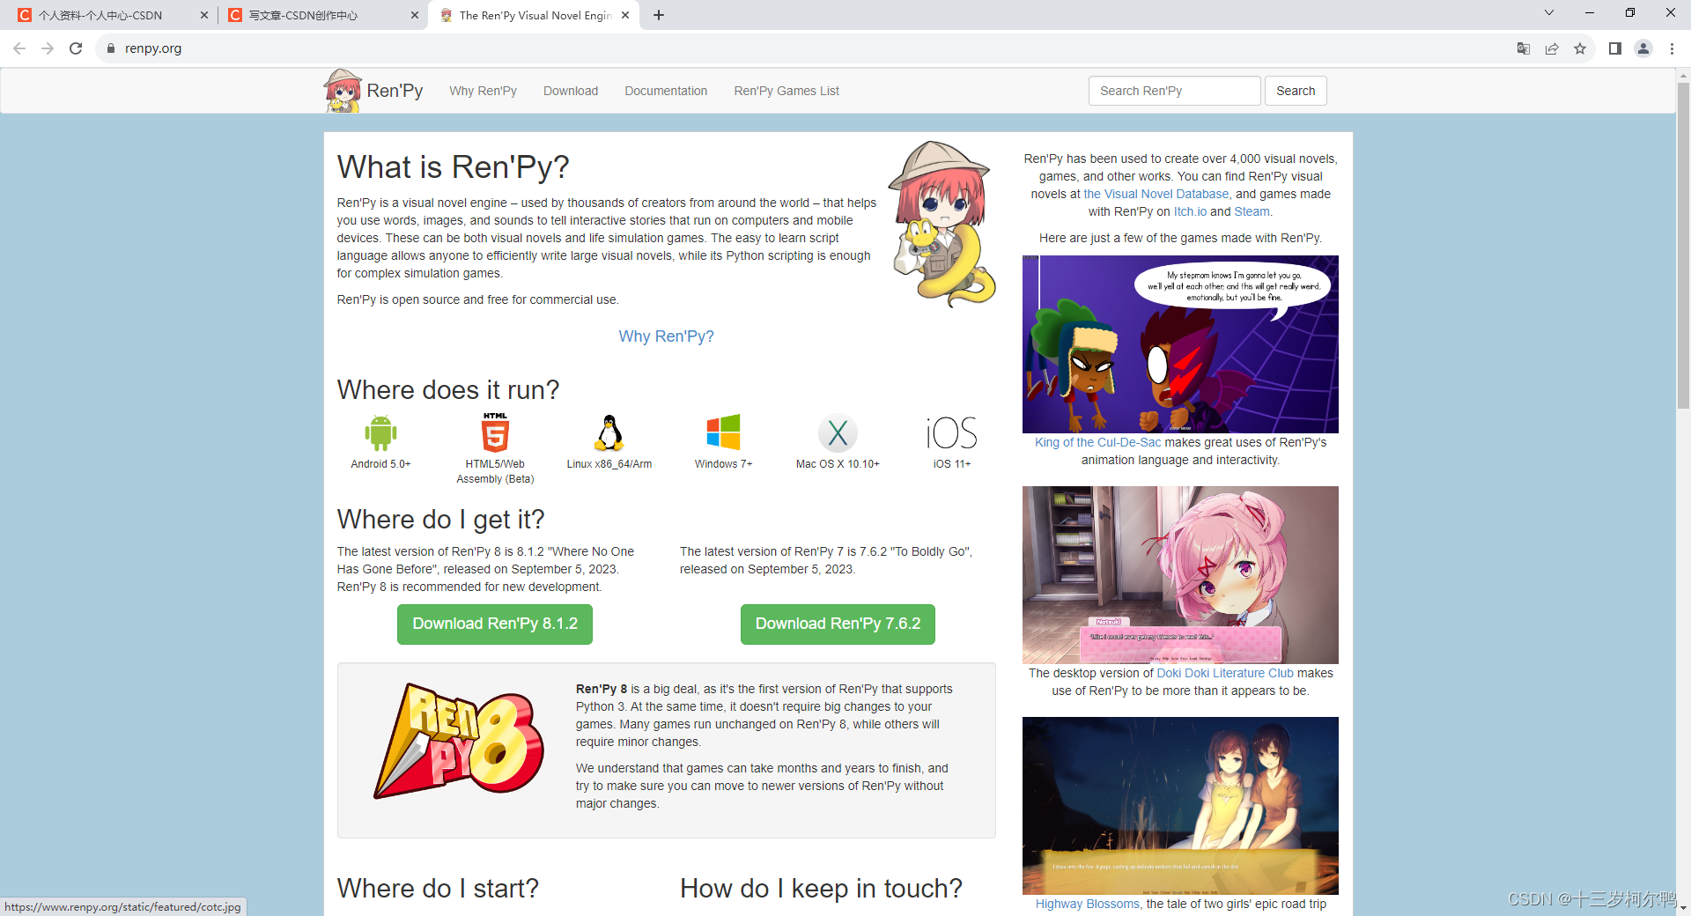Close the CSDN personal center tab
Image resolution: width=1691 pixels, height=916 pixels.
[204, 15]
